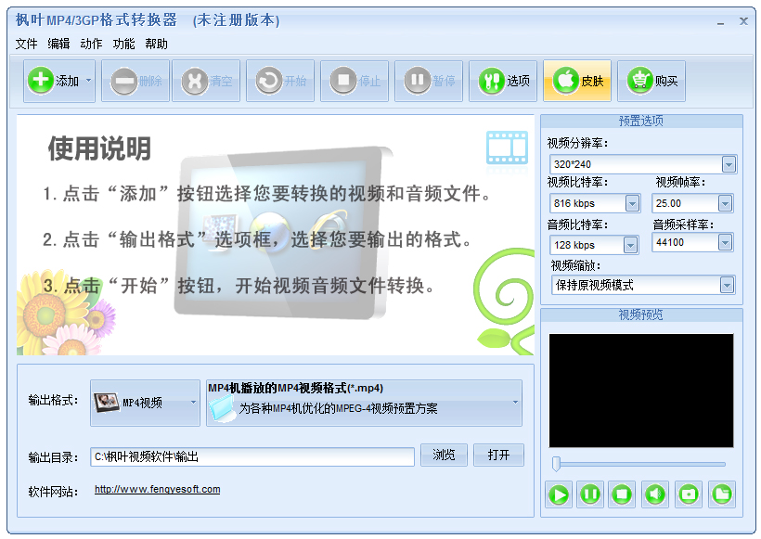Click the black video preview area

click(641, 391)
